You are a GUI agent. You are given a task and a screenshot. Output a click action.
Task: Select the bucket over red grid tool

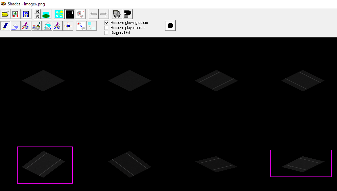tap(47, 26)
